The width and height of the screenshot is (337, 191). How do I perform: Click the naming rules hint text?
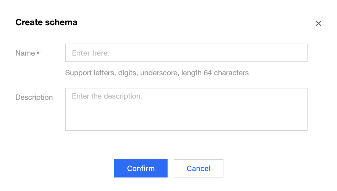[157, 73]
